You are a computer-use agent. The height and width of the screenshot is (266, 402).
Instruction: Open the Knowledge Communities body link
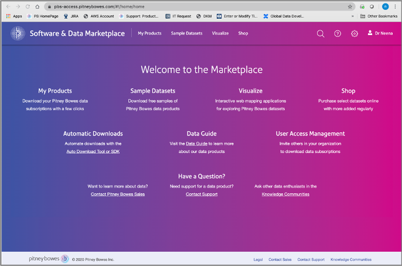pos(285,195)
